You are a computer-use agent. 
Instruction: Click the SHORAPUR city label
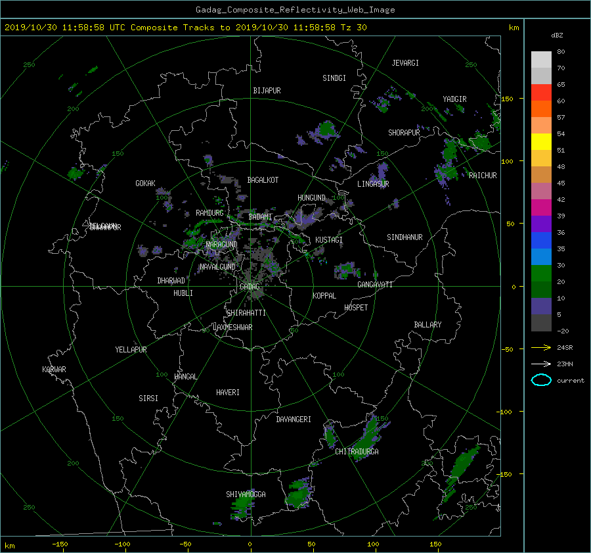pos(404,133)
